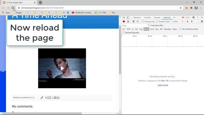Filter requests by XHR
The height and width of the screenshot is (115, 204).
click(128, 29)
